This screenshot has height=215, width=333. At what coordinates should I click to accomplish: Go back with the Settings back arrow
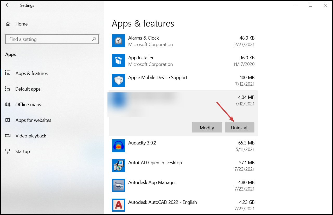tap(8, 5)
